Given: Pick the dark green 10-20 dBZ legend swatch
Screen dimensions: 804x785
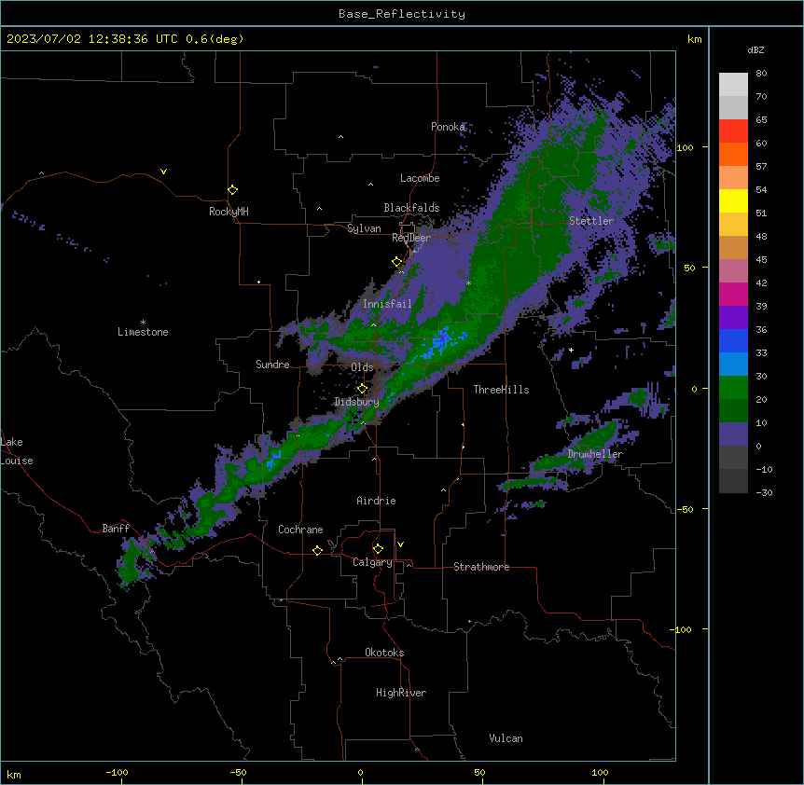Looking at the screenshot, I should (733, 411).
